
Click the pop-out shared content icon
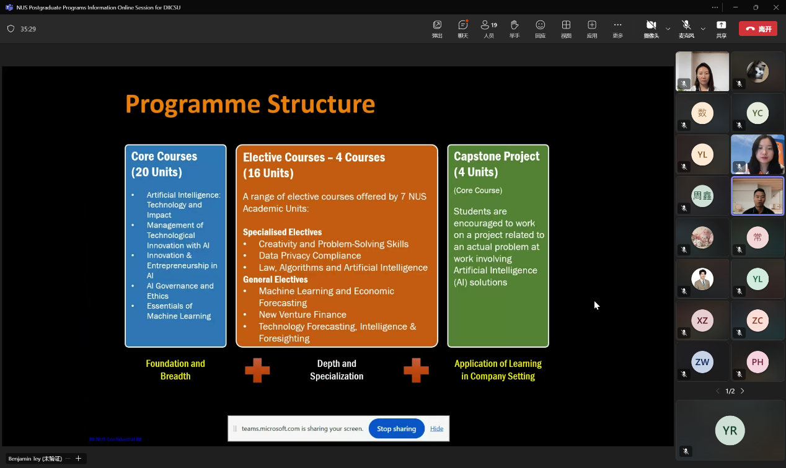pos(437,28)
